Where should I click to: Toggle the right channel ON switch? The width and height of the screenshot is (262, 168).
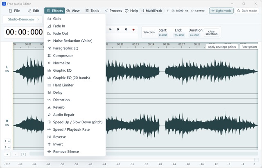pyautogui.click(x=7, y=125)
